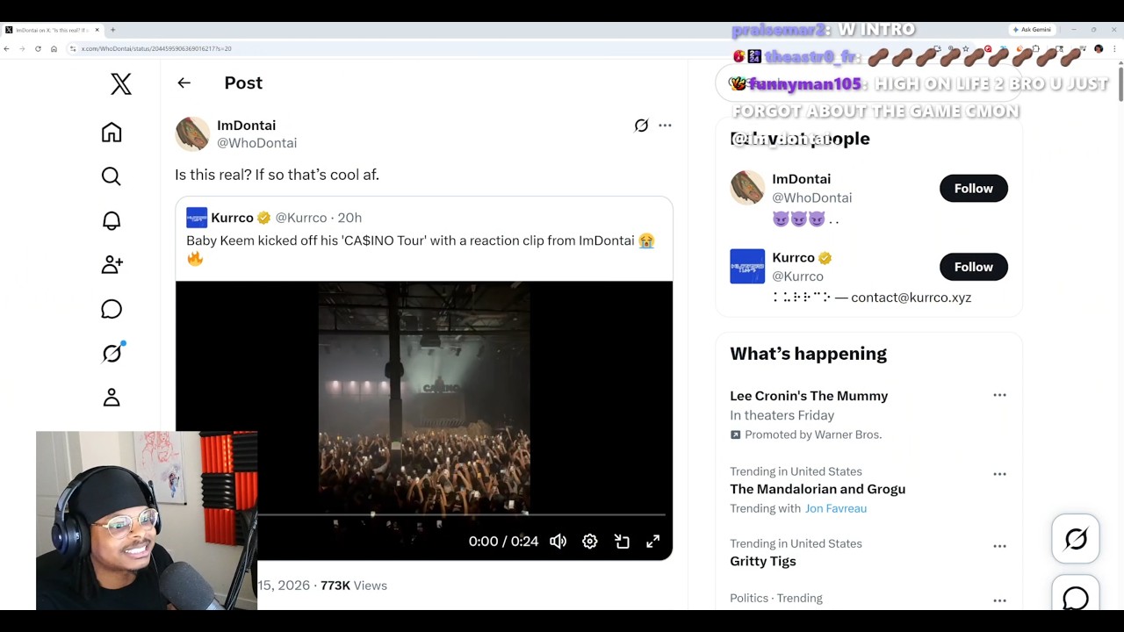Viewport: 1124px width, 632px height.
Task: Open video settings gear icon
Action: pyautogui.click(x=590, y=542)
